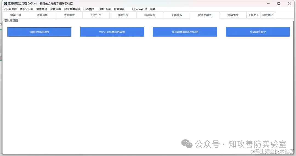Open the 项目内推 menu
This screenshot has height=156, width=296.
(56, 9)
